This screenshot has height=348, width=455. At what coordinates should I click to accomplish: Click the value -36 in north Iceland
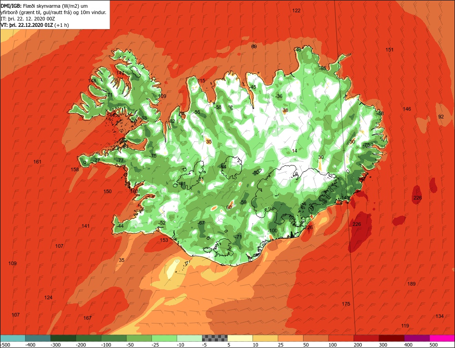pyautogui.click(x=278, y=96)
